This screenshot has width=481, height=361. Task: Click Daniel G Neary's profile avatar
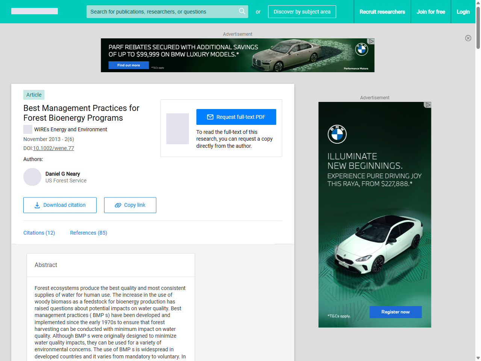coord(32,177)
